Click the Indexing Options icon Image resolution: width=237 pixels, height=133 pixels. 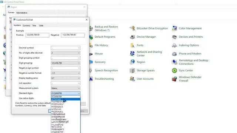point(174,45)
